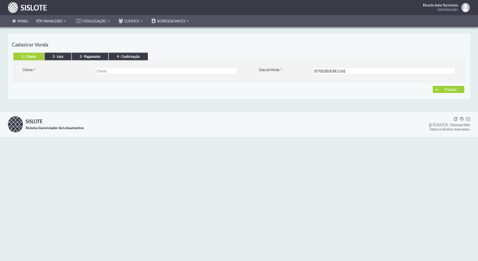This screenshot has height=261, width=478.
Task: Click the Clientes people icon
Action: point(120,21)
